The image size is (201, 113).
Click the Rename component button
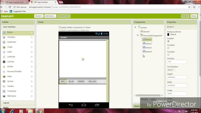pos(144,99)
